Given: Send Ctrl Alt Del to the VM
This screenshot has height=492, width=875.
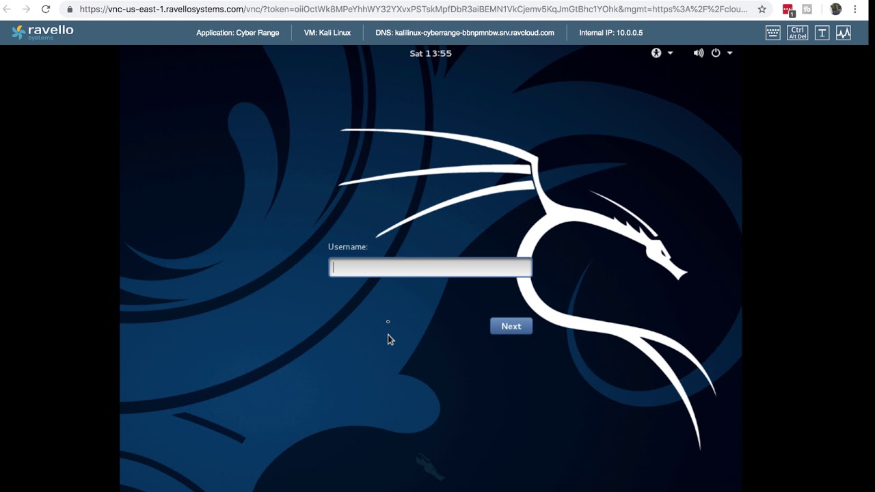Looking at the screenshot, I should (x=797, y=33).
